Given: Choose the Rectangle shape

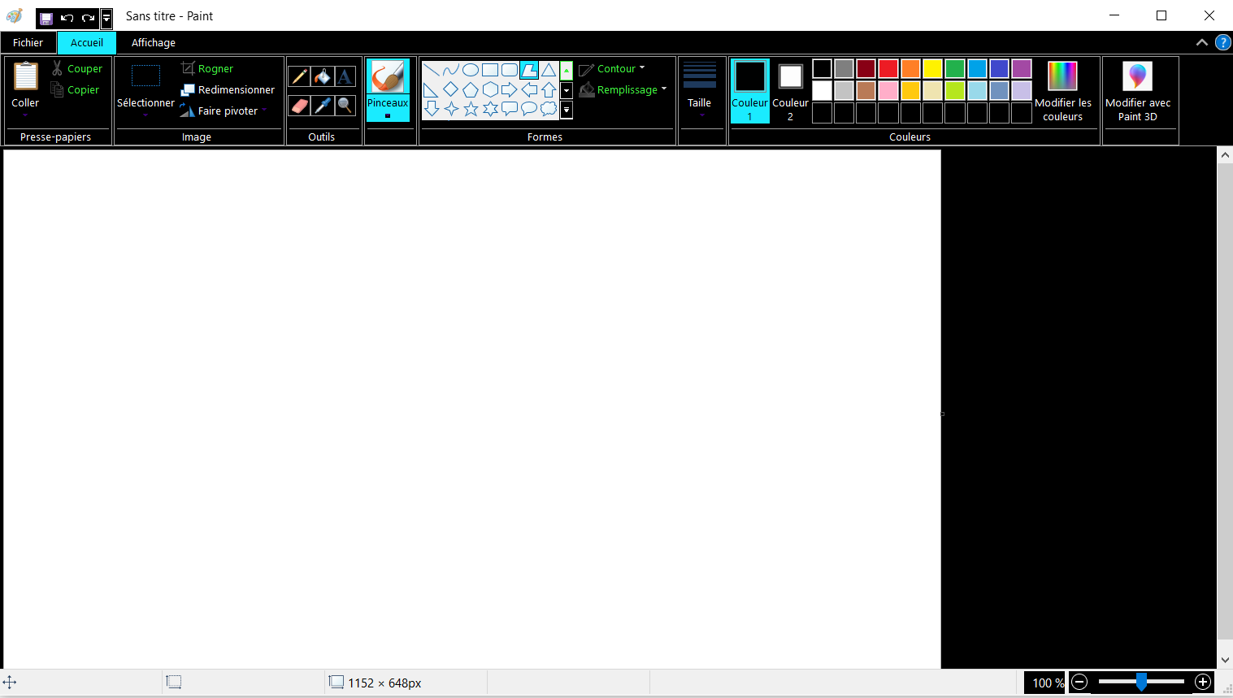Looking at the screenshot, I should coord(489,70).
